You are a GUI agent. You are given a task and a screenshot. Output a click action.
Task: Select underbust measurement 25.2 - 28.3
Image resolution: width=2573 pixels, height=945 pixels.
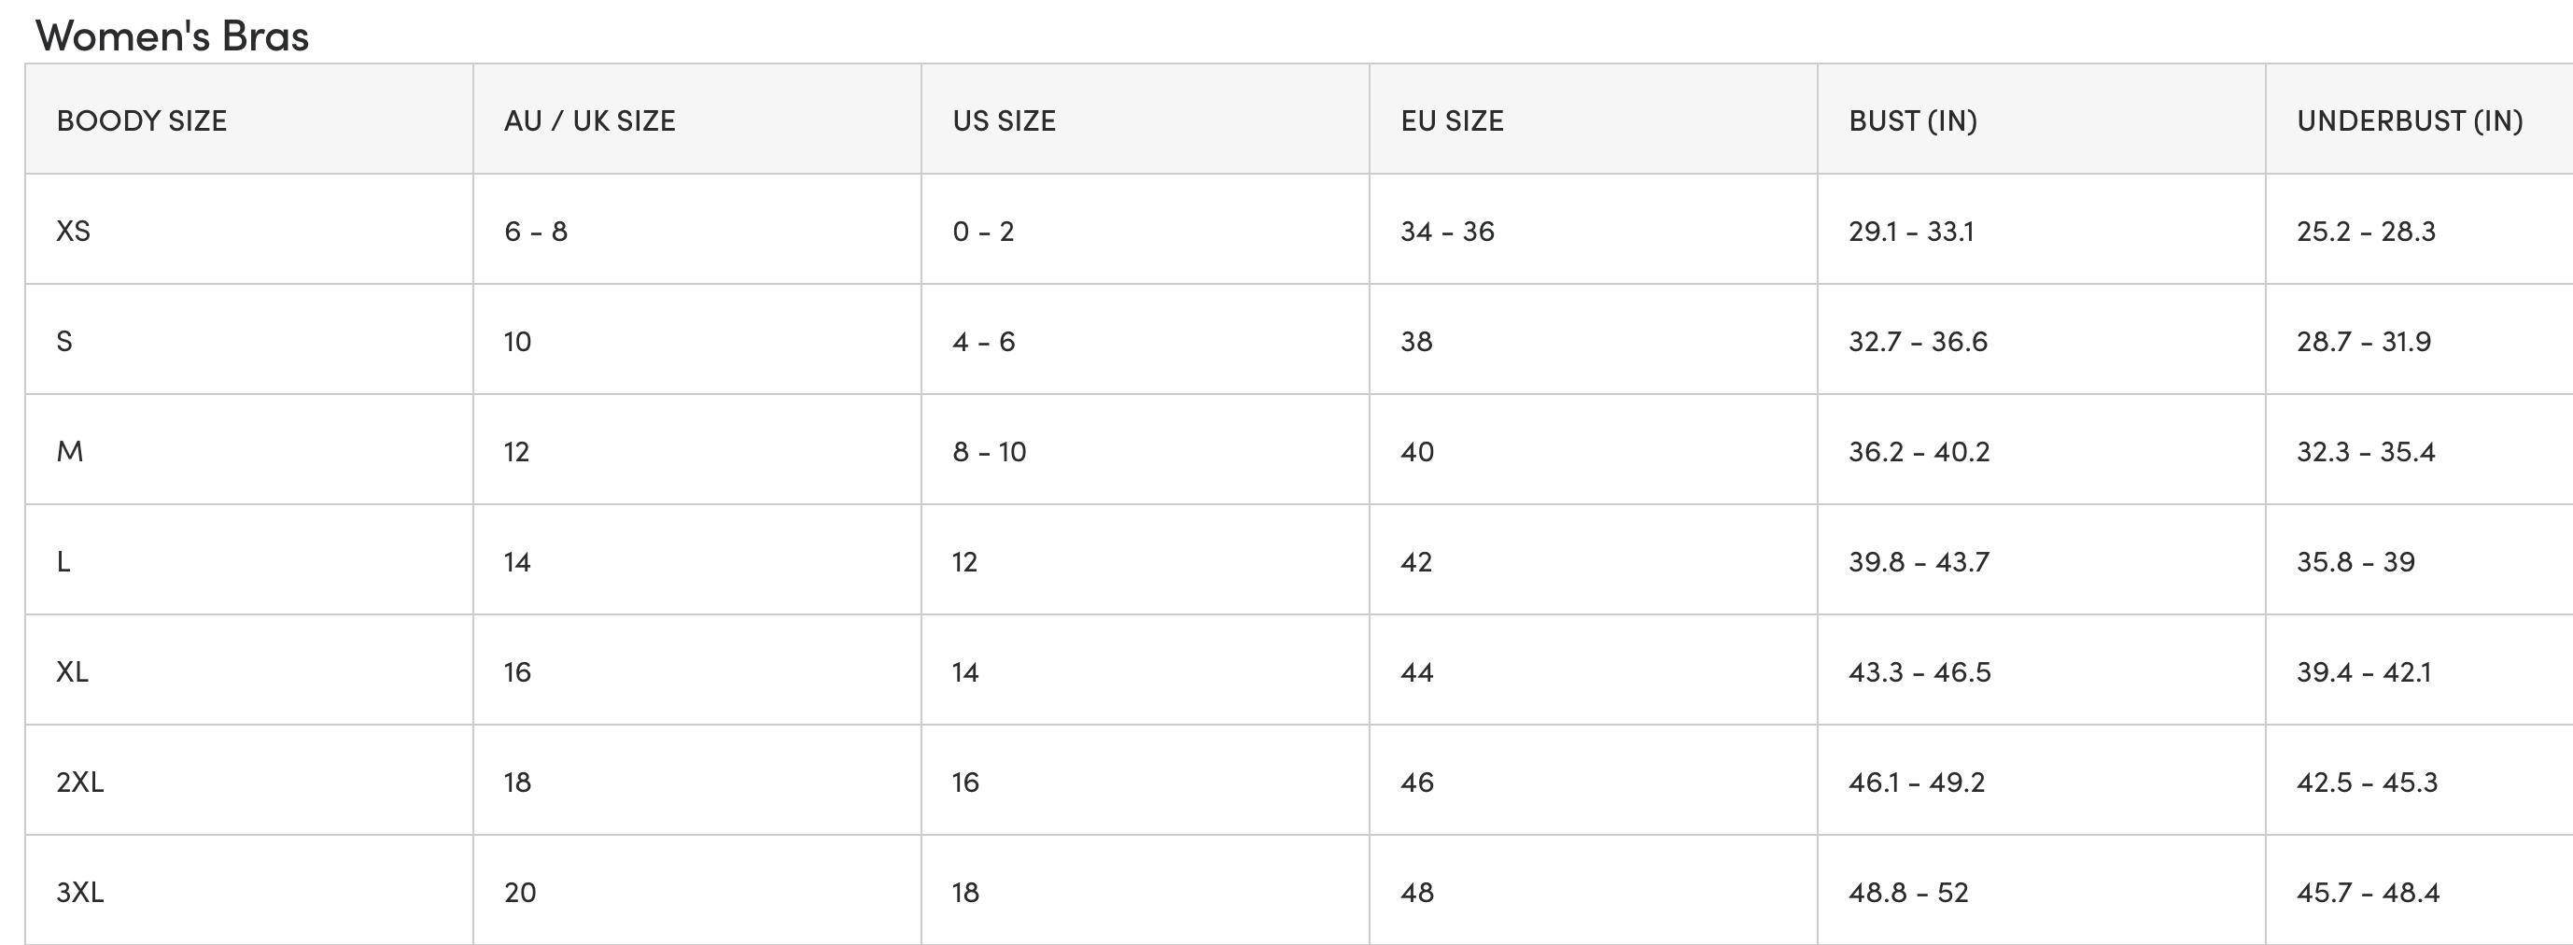point(2365,232)
